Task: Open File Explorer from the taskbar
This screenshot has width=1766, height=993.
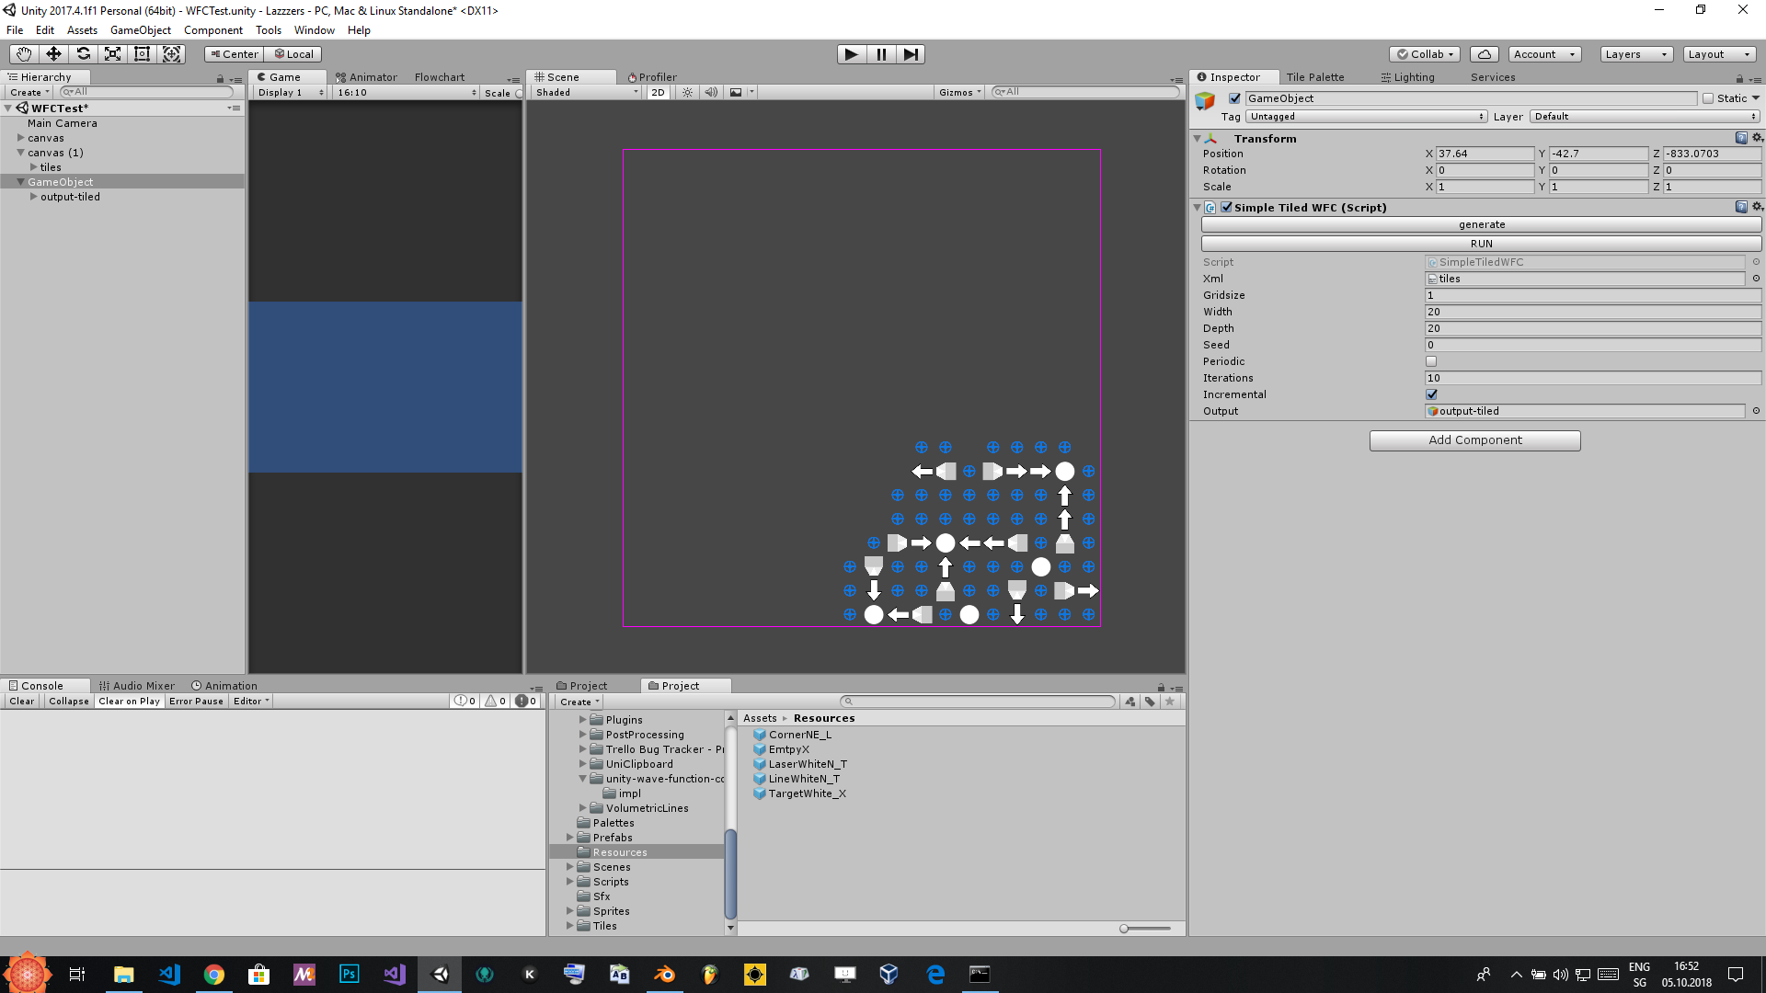Action: coord(123,974)
